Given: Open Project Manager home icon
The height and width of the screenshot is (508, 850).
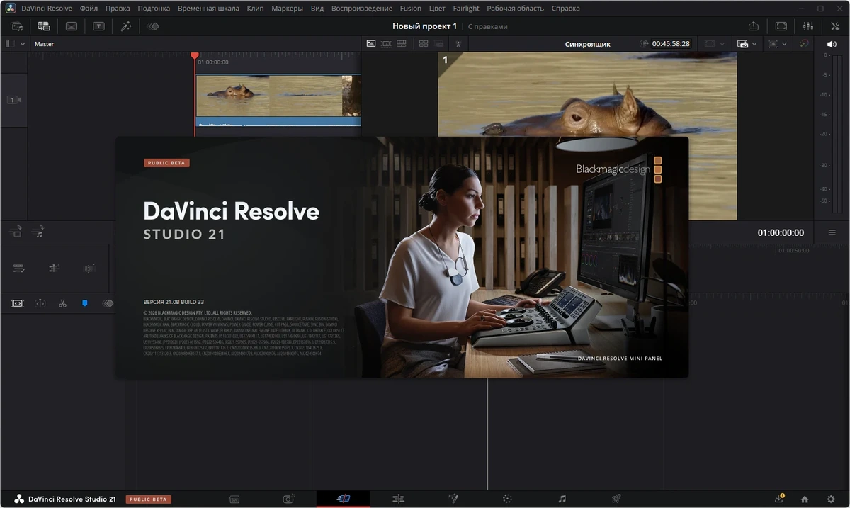Looking at the screenshot, I should pyautogui.click(x=805, y=499).
